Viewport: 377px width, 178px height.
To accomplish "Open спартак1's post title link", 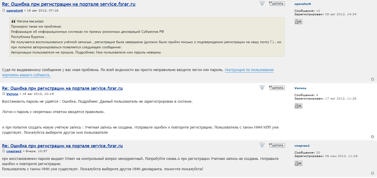I will 62,146.
